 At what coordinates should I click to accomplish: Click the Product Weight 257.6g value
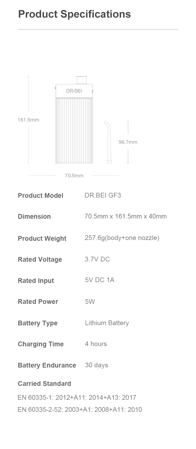(x=122, y=238)
